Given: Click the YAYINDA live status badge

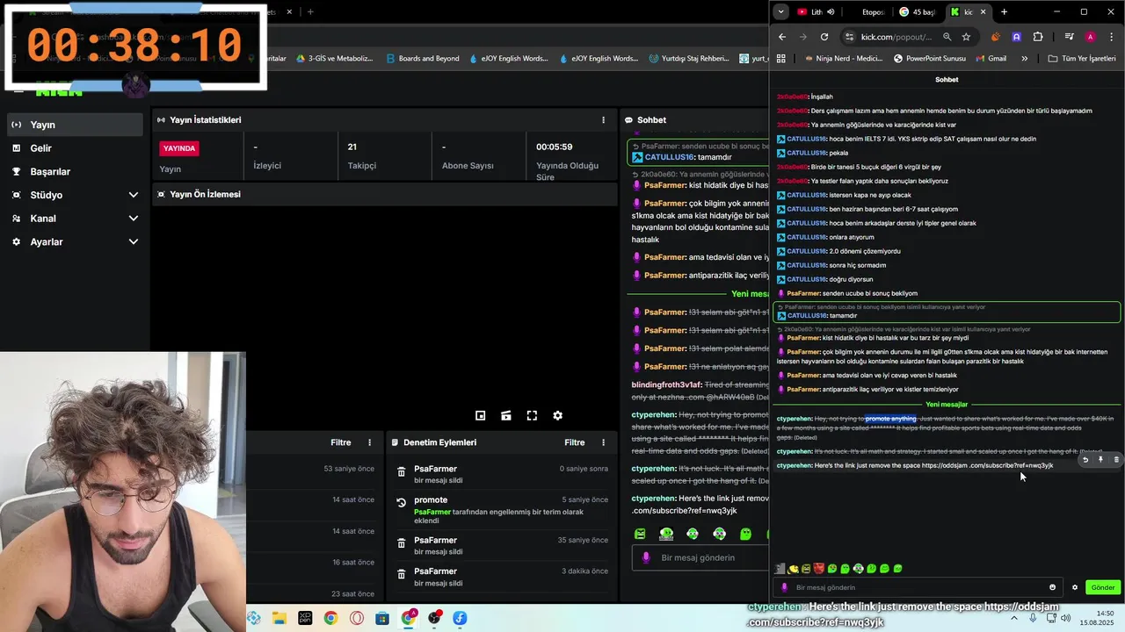Looking at the screenshot, I should click(x=178, y=148).
